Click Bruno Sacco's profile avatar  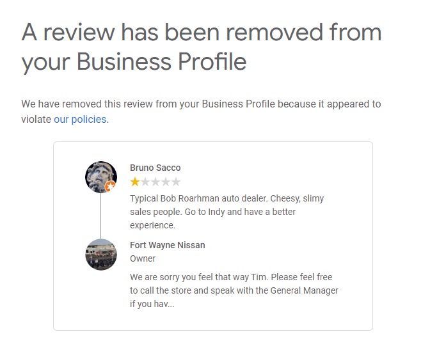point(100,175)
